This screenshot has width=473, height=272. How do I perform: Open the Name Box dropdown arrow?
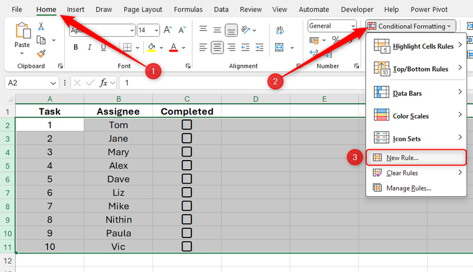(x=53, y=83)
